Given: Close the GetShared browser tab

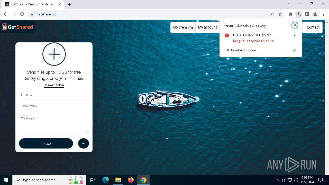Looking at the screenshot, I should point(60,4).
